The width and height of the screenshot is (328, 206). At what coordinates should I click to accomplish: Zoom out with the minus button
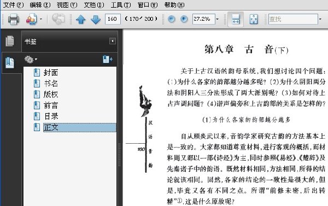[171, 19]
